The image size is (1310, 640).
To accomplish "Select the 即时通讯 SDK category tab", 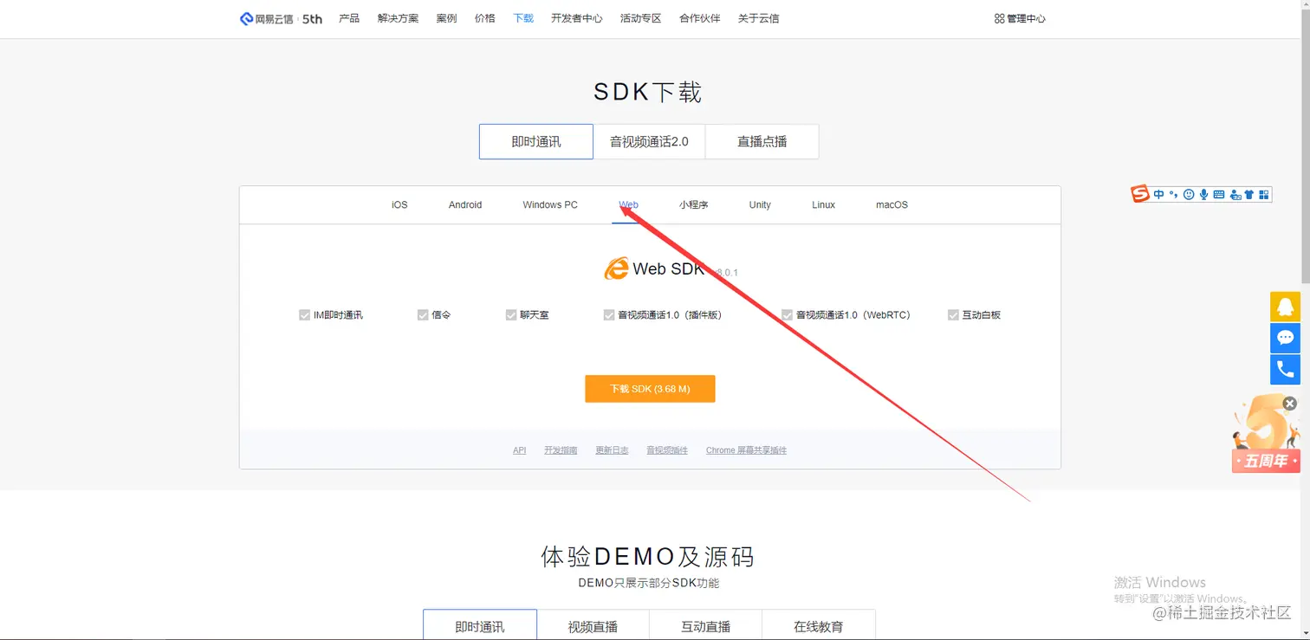I will [536, 142].
